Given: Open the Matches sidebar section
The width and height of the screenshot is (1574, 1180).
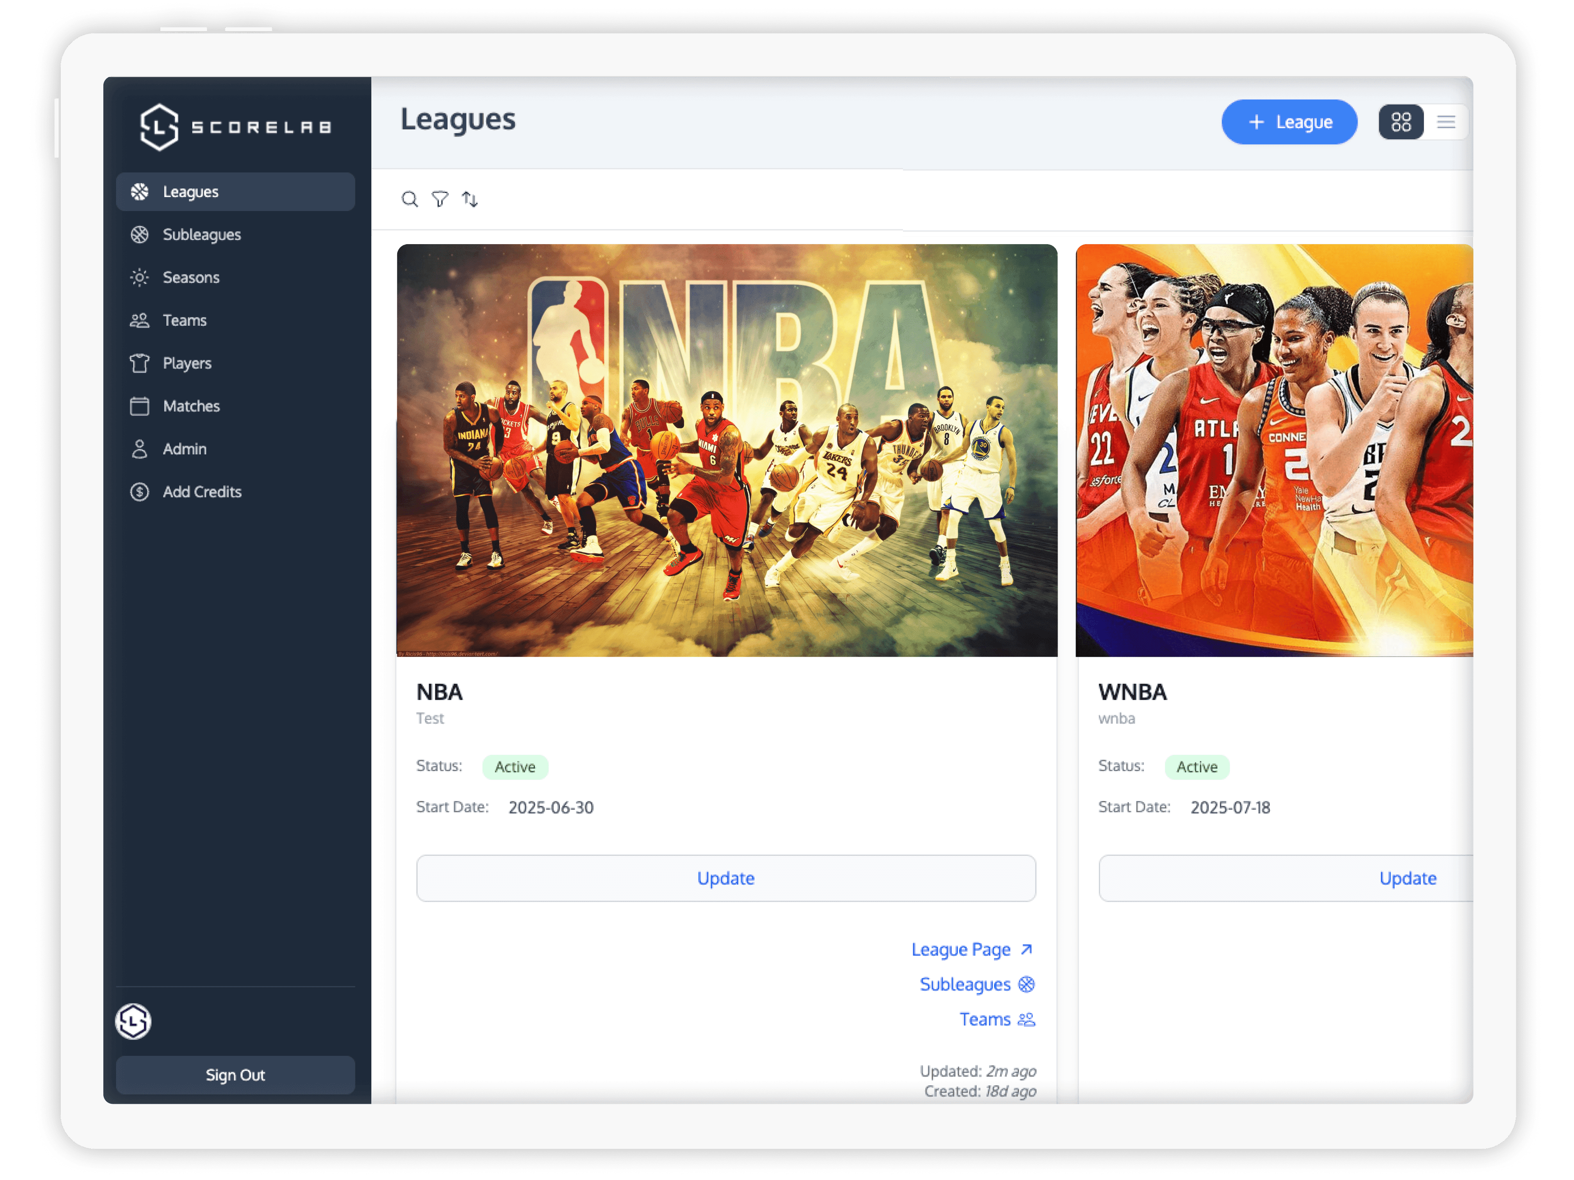Looking at the screenshot, I should pyautogui.click(x=191, y=406).
